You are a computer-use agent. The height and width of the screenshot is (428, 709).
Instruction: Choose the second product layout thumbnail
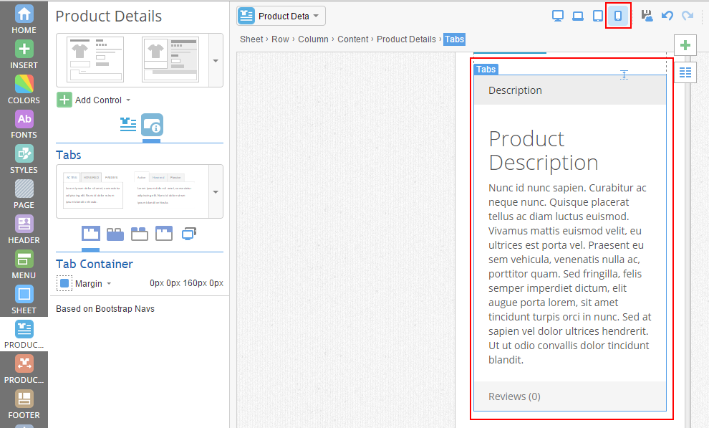tap(170, 60)
